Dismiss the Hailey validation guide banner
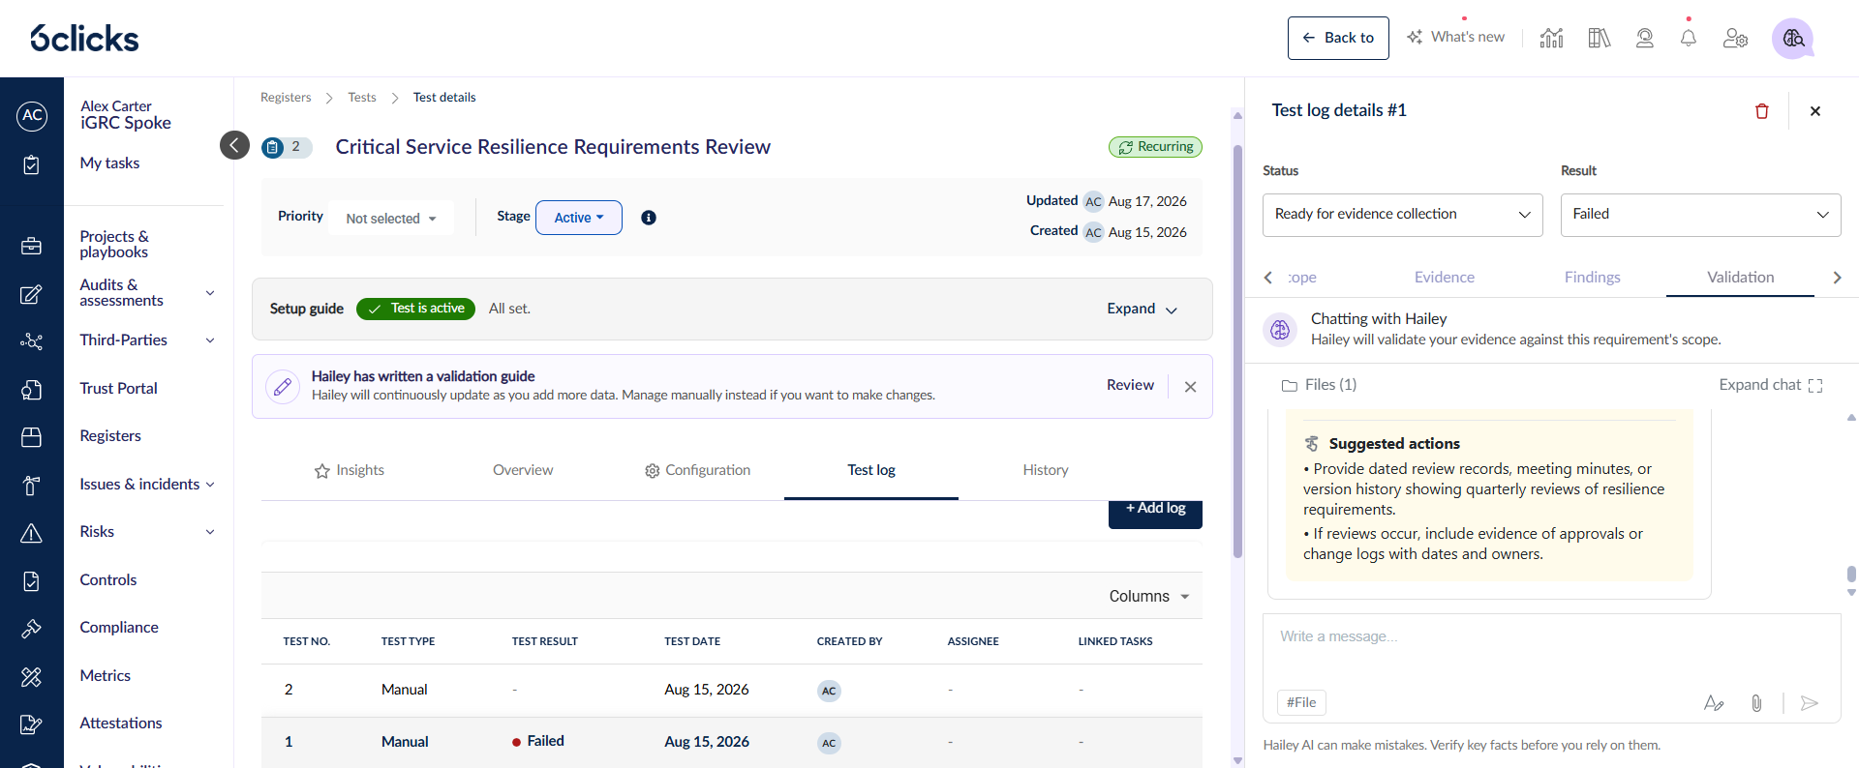Viewport: 1859px width, 768px height. point(1190,387)
